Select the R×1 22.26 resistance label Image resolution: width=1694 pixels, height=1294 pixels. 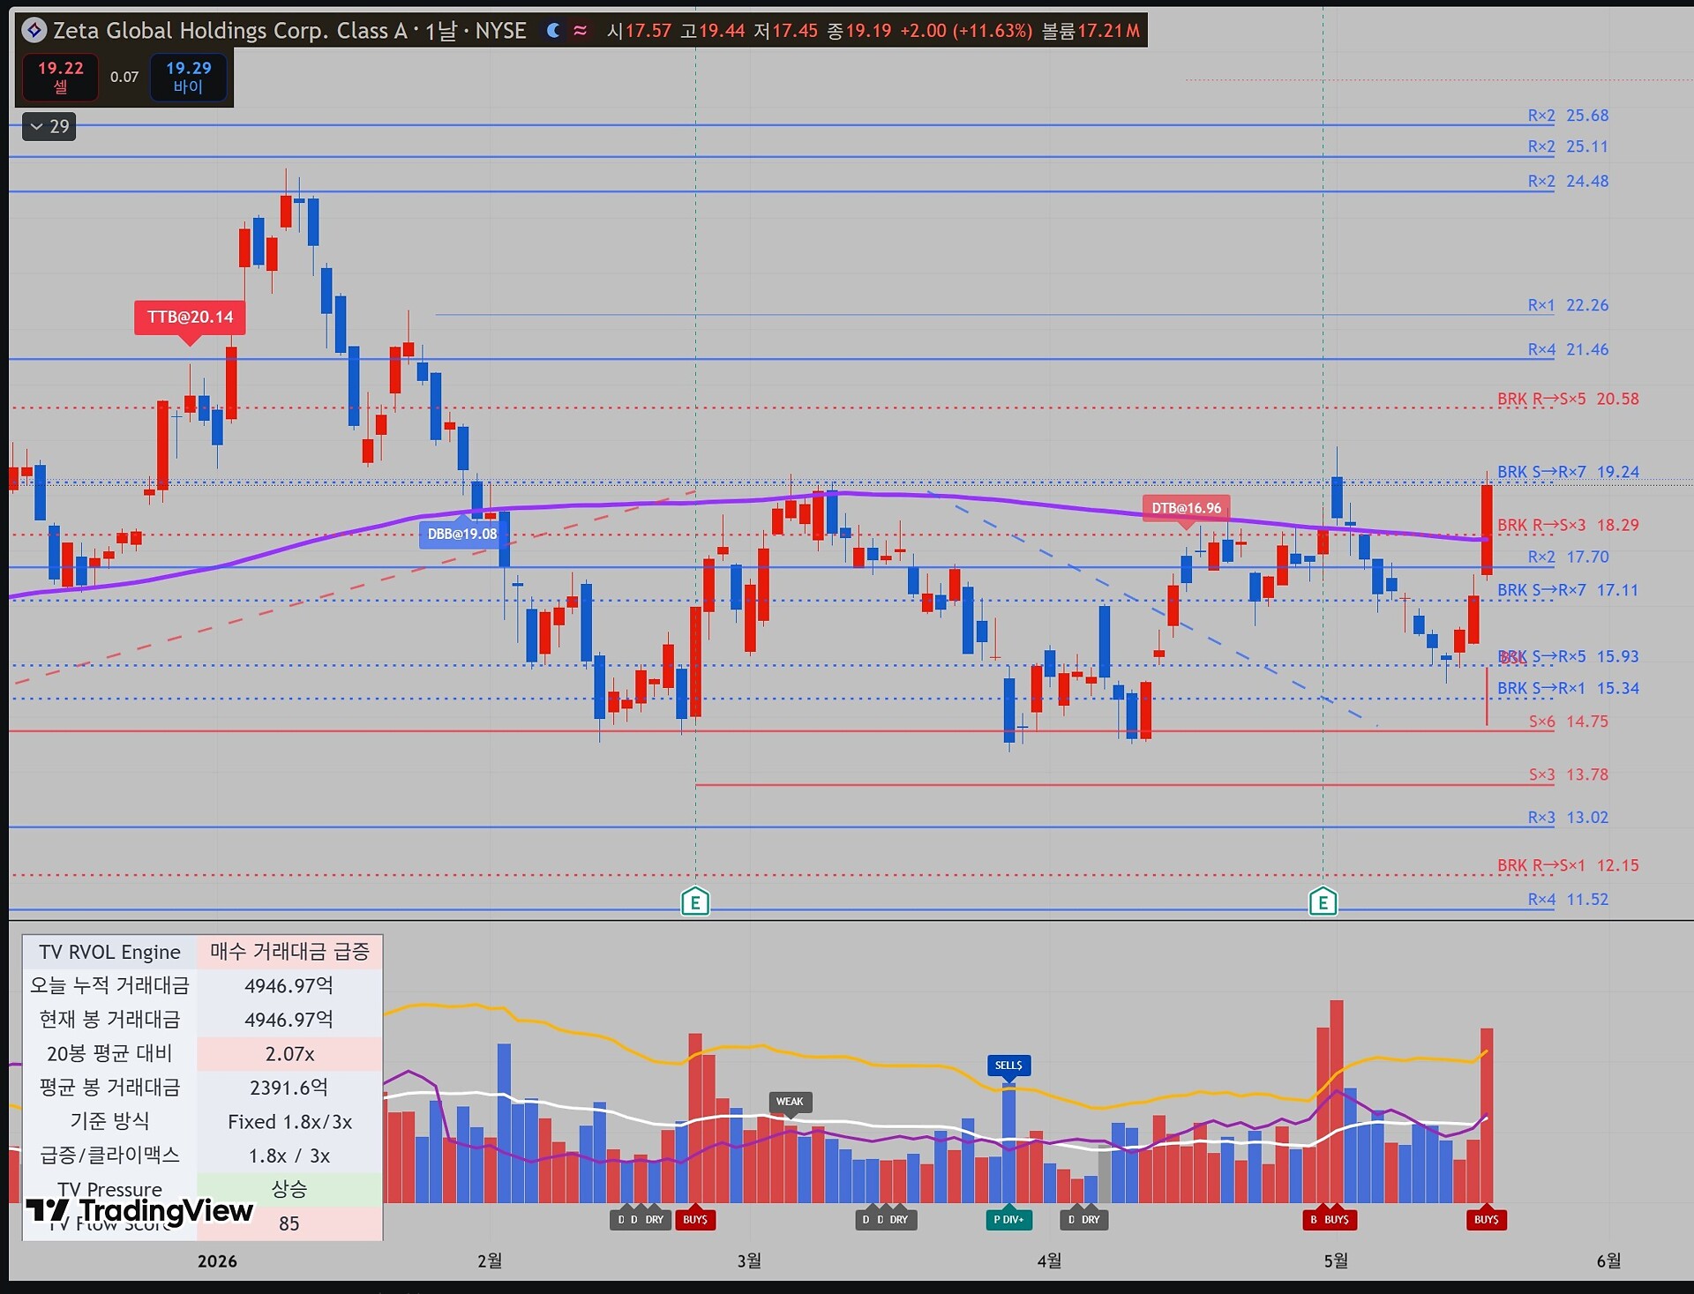pyautogui.click(x=1569, y=305)
